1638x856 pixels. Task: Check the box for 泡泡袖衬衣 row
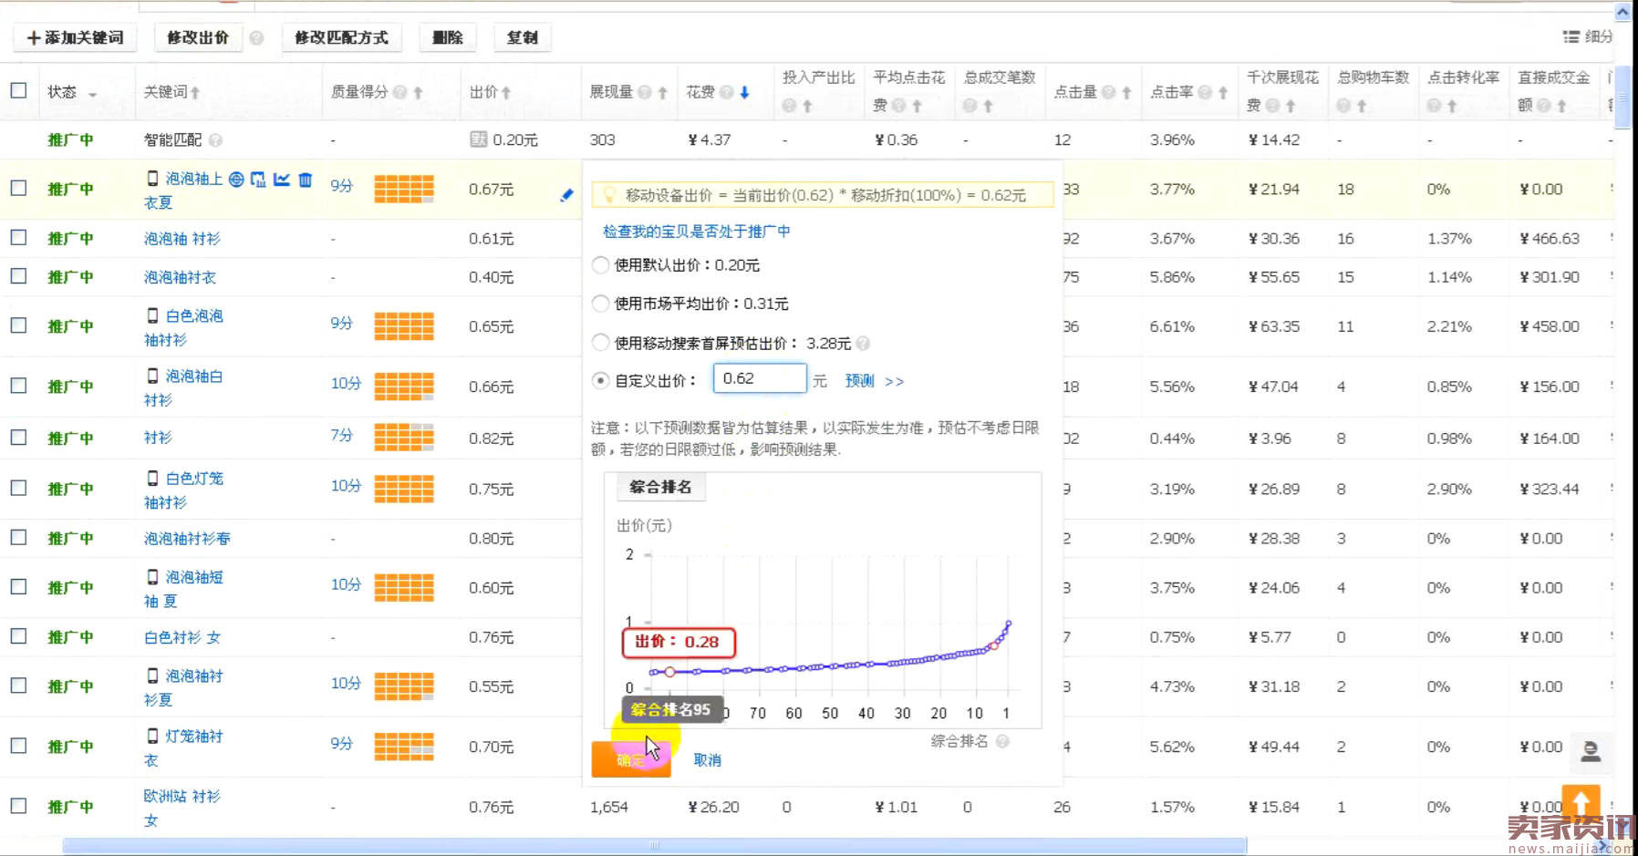click(x=18, y=275)
